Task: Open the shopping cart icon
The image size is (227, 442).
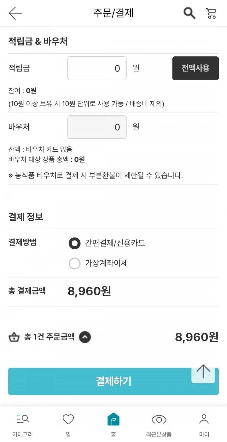Action: point(211,13)
